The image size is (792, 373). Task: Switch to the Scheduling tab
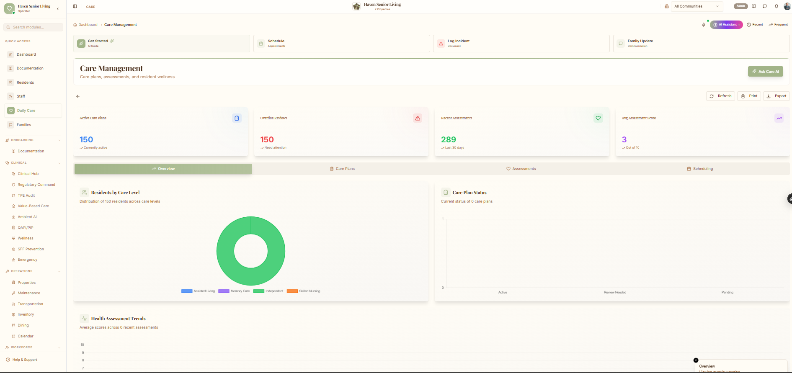pyautogui.click(x=700, y=169)
